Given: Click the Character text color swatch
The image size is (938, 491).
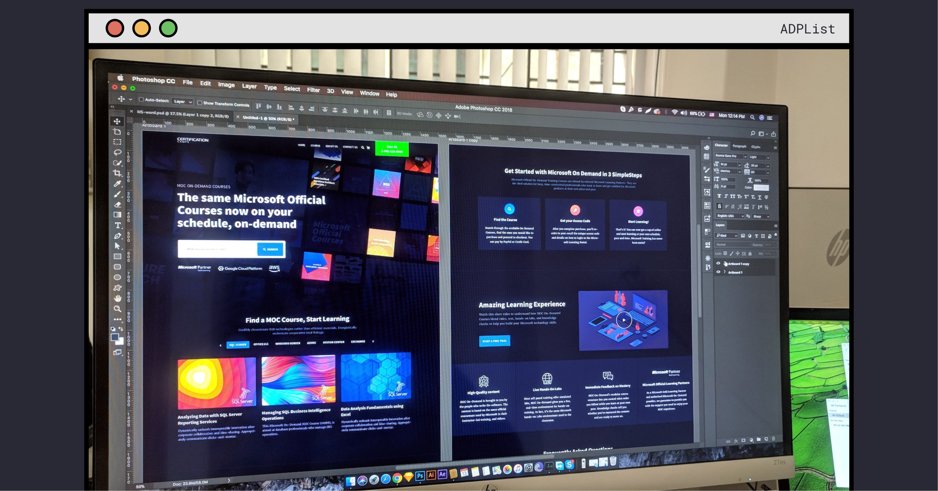Looking at the screenshot, I should click(x=761, y=188).
